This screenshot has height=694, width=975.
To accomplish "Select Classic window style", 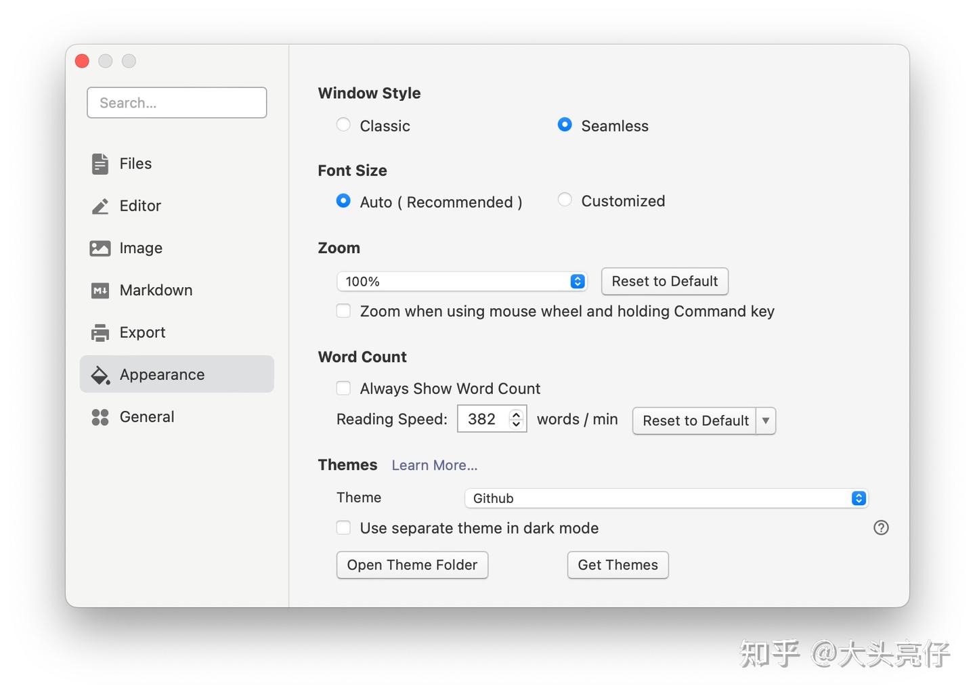I will point(343,125).
